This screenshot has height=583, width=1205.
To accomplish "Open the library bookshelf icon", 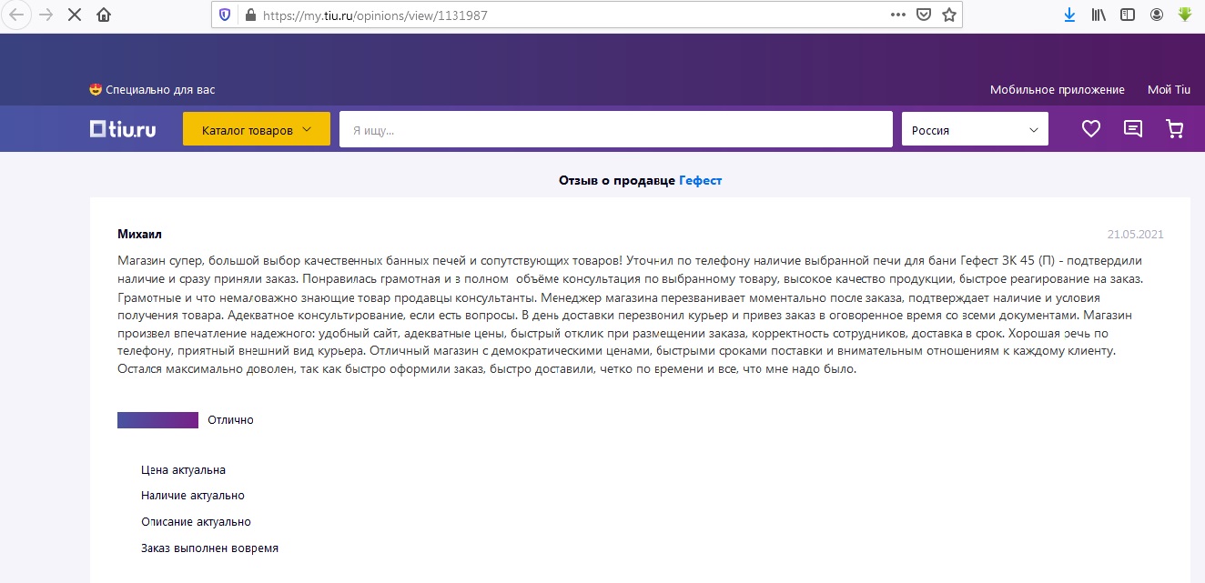I will (1099, 15).
